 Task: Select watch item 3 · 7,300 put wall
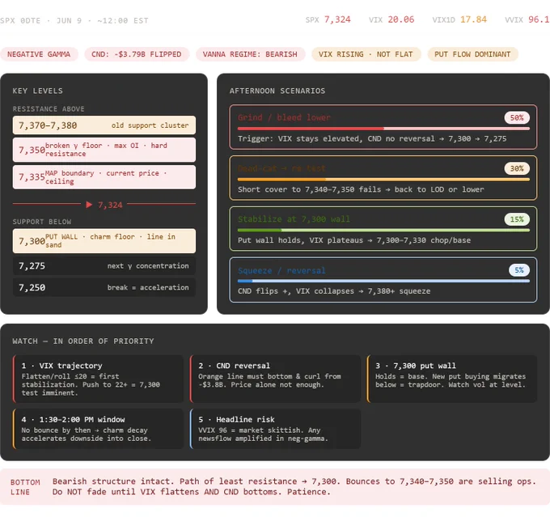pos(452,379)
